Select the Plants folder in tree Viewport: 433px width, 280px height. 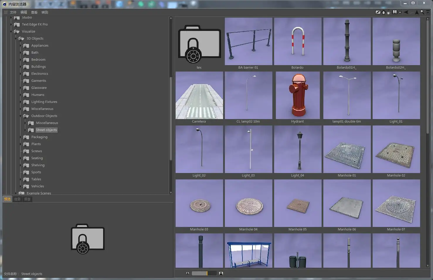pos(36,144)
